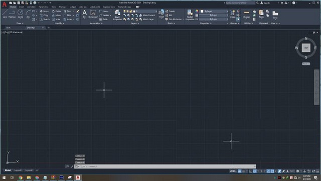Click Make Current layer button
321x181 pixels.
147,15
